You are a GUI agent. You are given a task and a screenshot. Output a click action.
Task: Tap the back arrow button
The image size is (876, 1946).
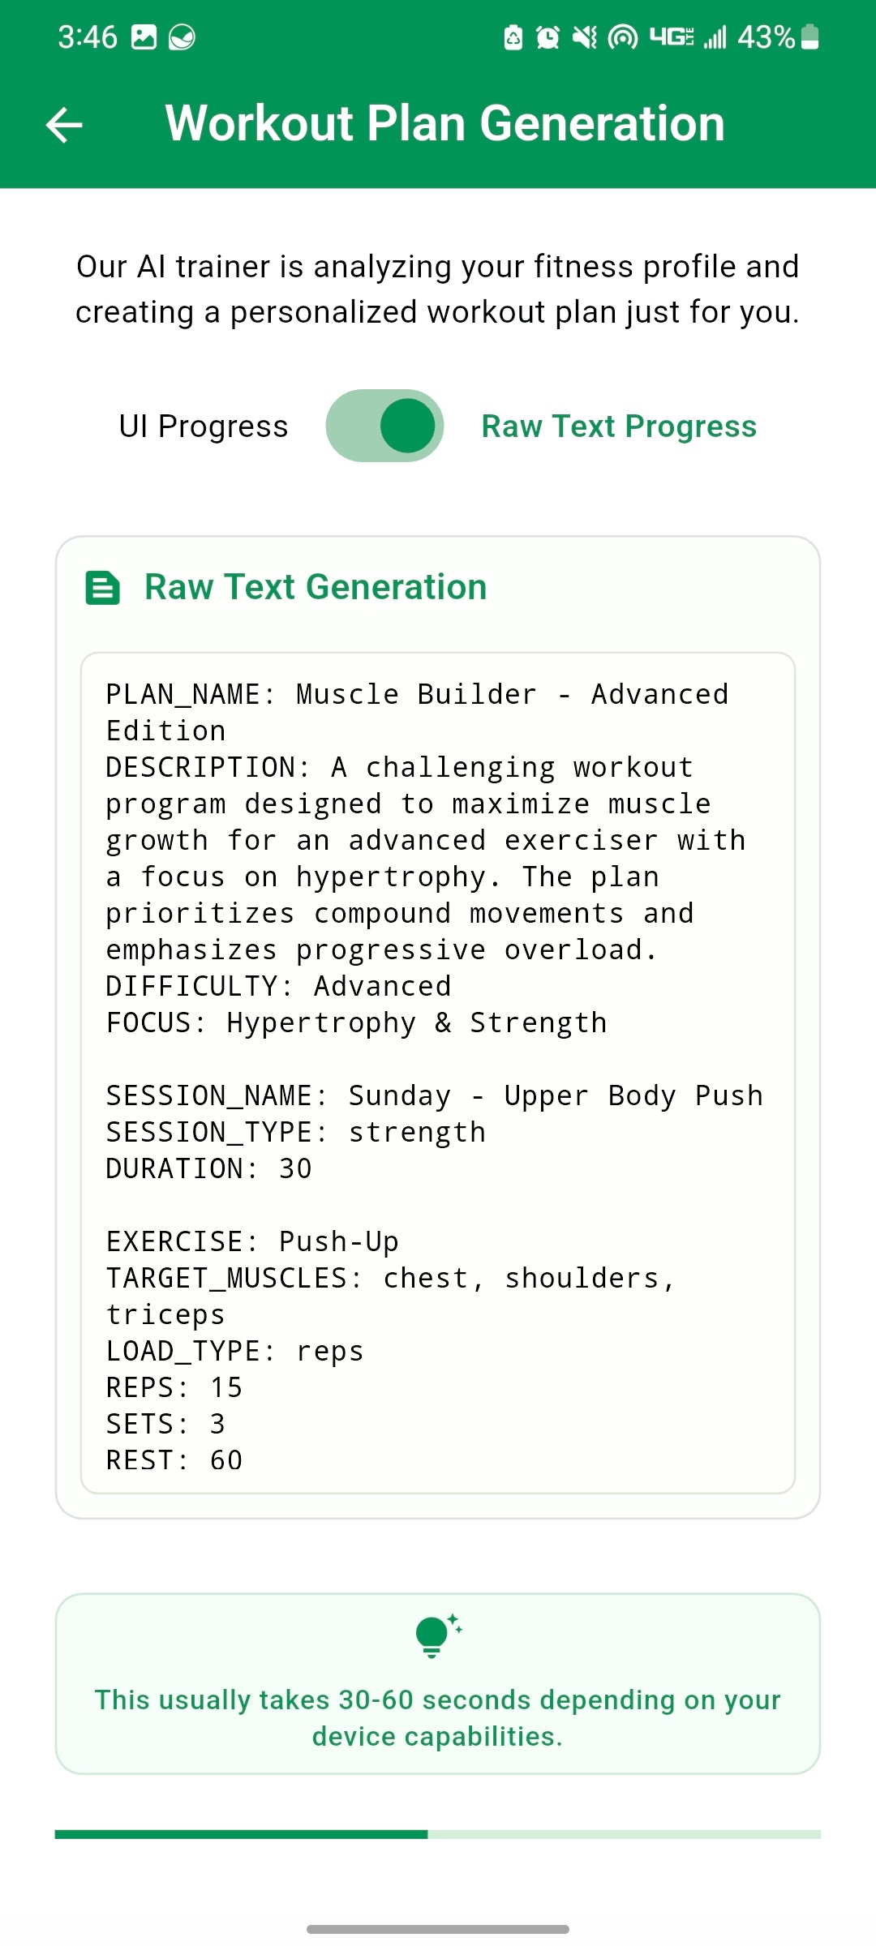tap(65, 125)
